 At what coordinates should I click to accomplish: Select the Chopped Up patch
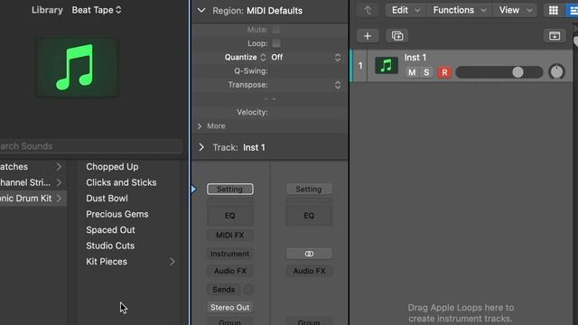(x=112, y=166)
